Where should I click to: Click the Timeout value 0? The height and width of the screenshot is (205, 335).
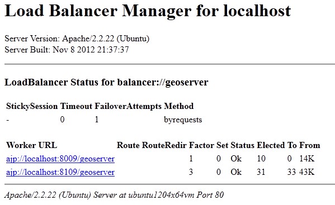pyautogui.click(x=63, y=120)
